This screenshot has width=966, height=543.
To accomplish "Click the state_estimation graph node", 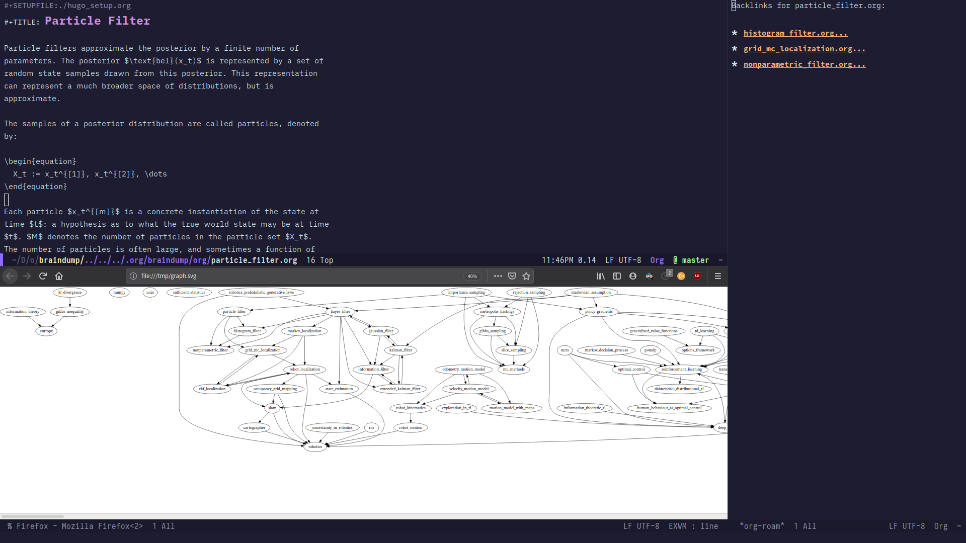I will coord(339,389).
